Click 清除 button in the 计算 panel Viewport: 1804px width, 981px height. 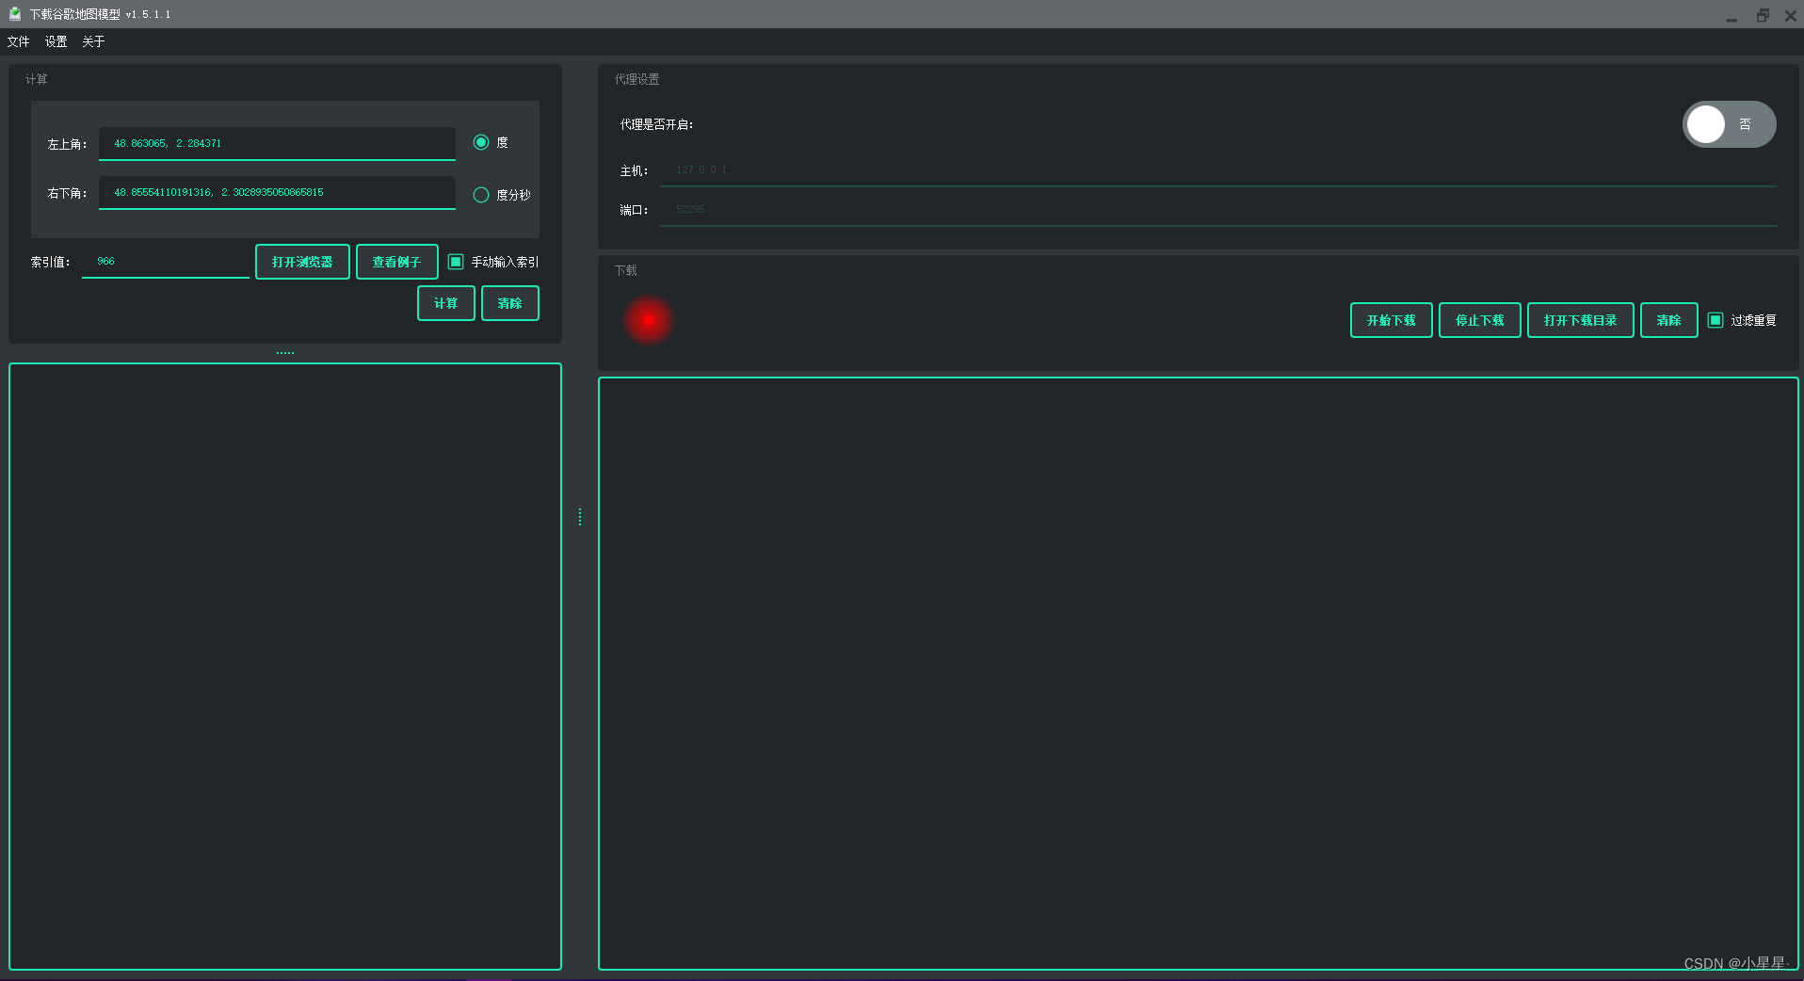[509, 303]
